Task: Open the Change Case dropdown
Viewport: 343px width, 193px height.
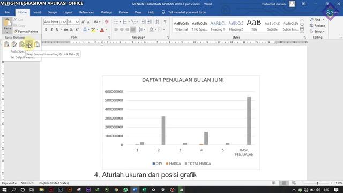Action: pos(97,21)
